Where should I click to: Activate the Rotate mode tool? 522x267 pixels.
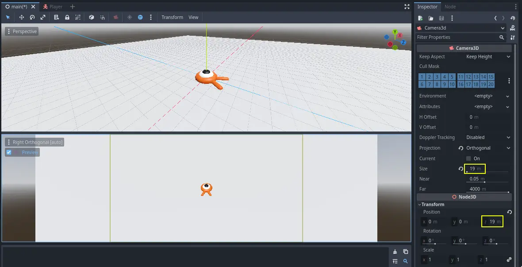(x=32, y=17)
